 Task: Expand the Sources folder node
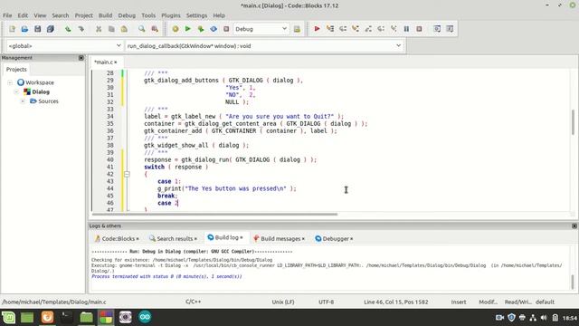coord(23,101)
